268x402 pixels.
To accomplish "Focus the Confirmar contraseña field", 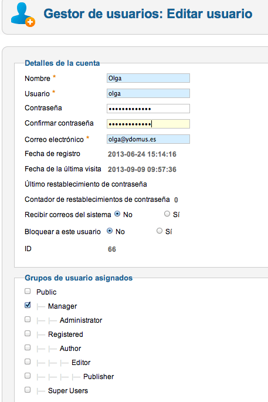I will click(x=148, y=124).
